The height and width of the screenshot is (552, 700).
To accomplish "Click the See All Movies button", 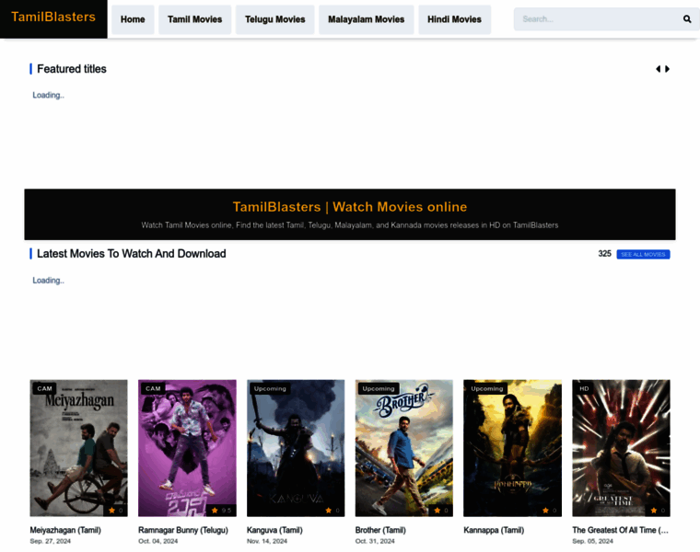I will pyautogui.click(x=643, y=254).
